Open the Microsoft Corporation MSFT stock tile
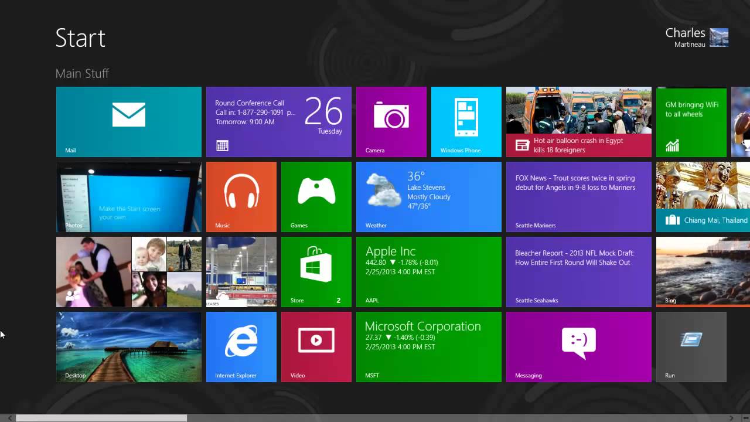750x422 pixels. point(429,347)
